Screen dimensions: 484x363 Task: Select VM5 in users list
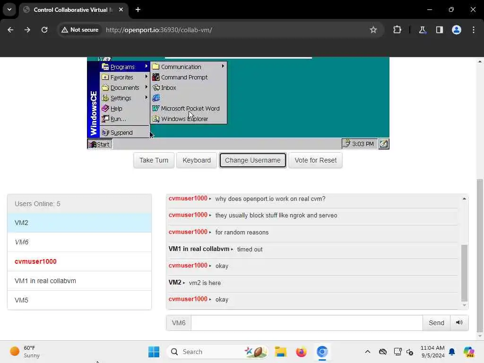click(79, 300)
